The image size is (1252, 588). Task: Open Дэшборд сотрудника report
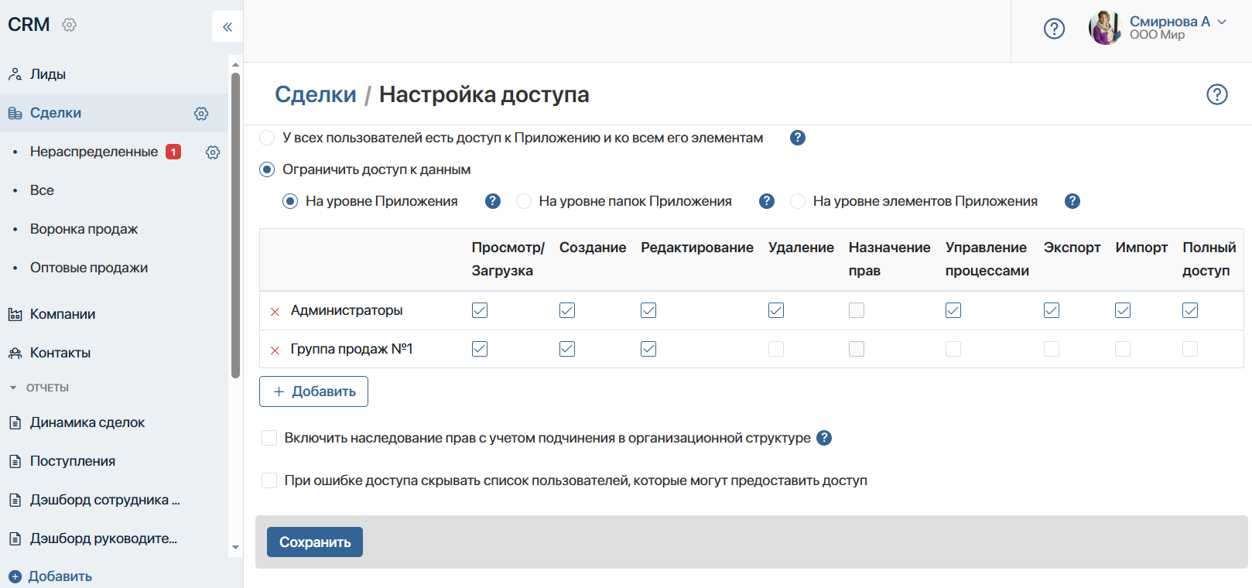point(104,500)
